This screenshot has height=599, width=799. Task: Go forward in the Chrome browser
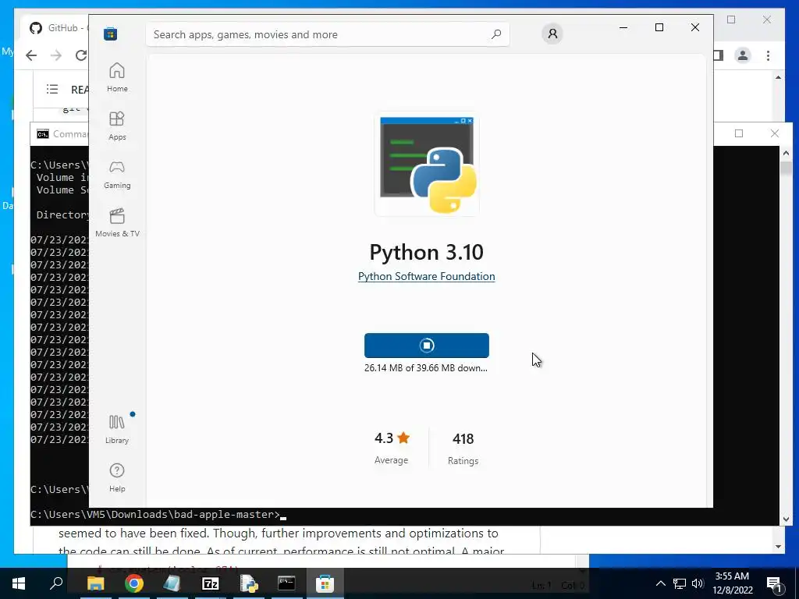56,55
